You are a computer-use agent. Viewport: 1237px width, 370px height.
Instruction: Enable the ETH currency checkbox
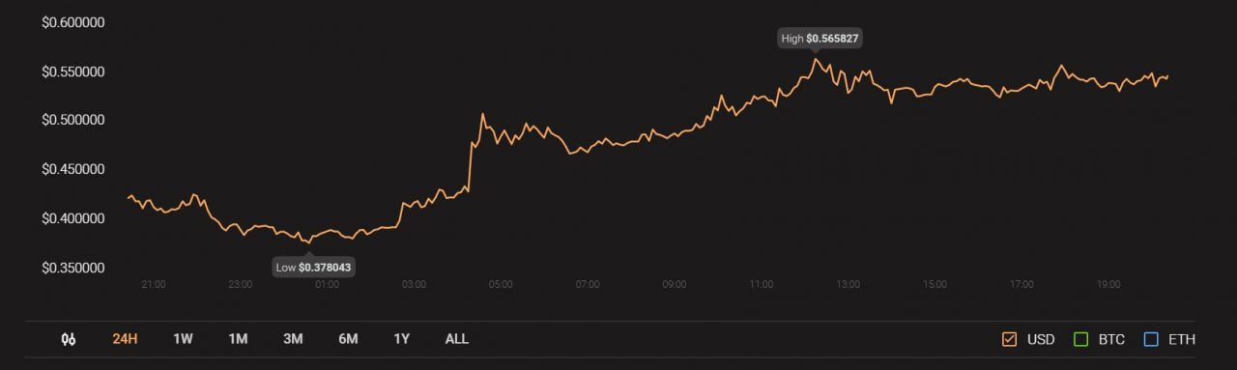click(1150, 339)
